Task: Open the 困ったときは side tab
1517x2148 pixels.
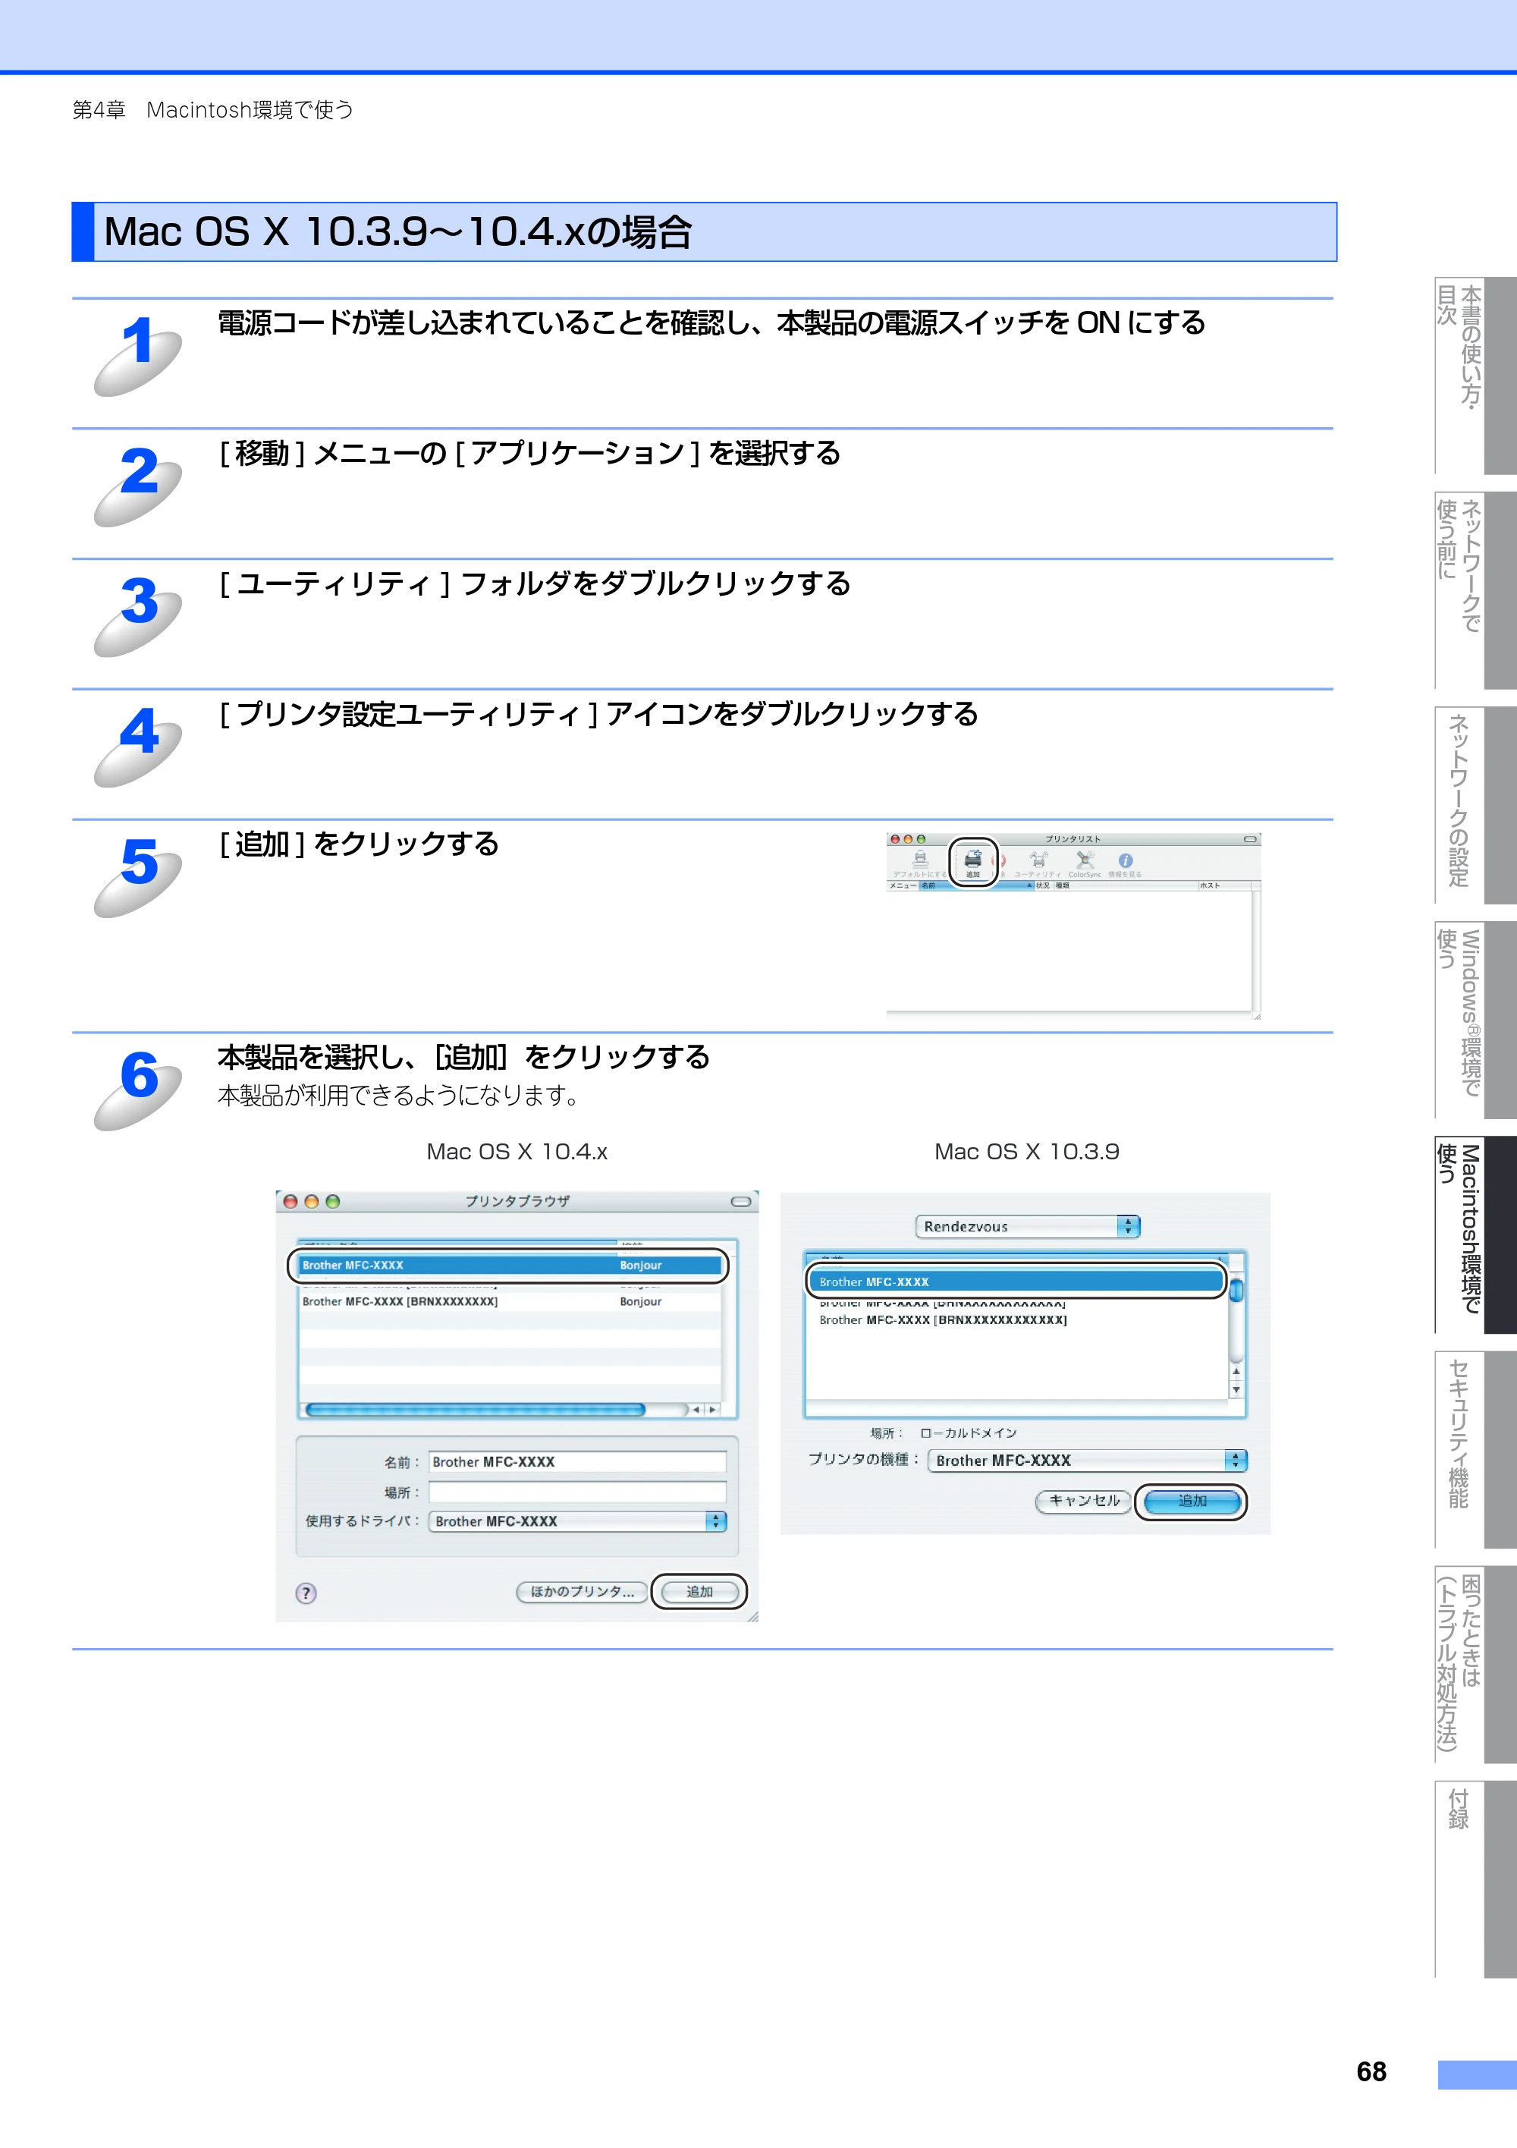Action: 1475,1665
